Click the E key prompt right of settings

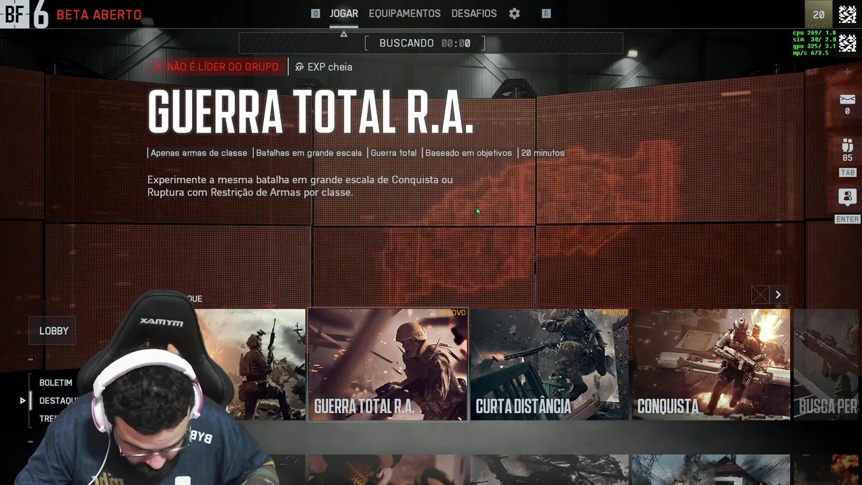coord(546,13)
